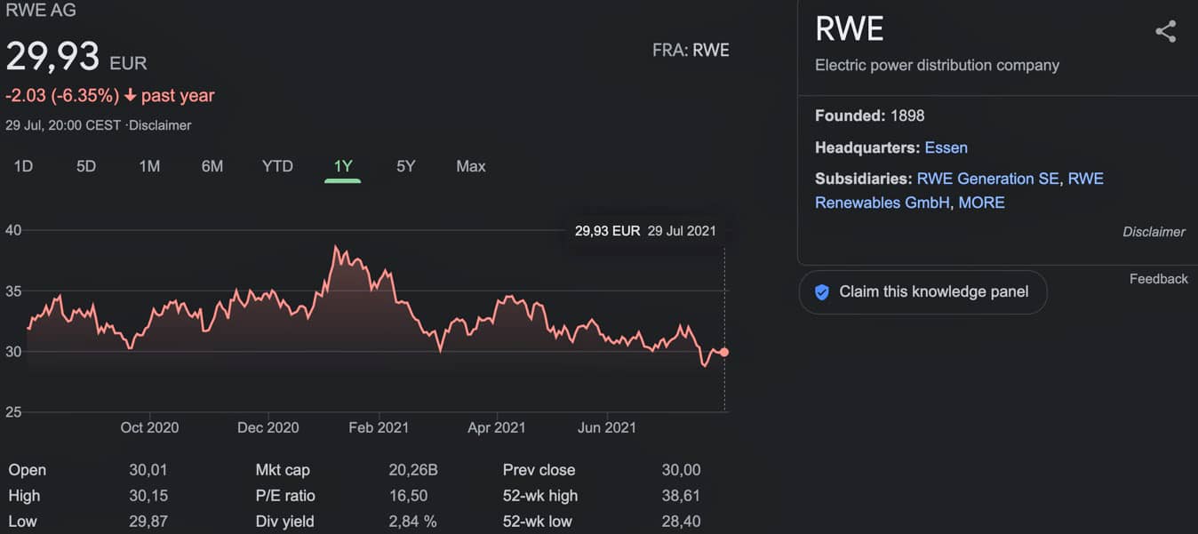1198x534 pixels.
Task: Select the 1Y time range tab
Action: [343, 166]
